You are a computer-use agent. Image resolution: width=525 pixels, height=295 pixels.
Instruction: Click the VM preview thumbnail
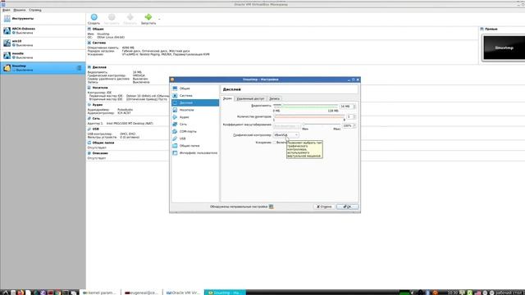504,48
